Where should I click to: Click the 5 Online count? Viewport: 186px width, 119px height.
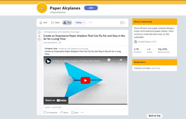coord(149,50)
